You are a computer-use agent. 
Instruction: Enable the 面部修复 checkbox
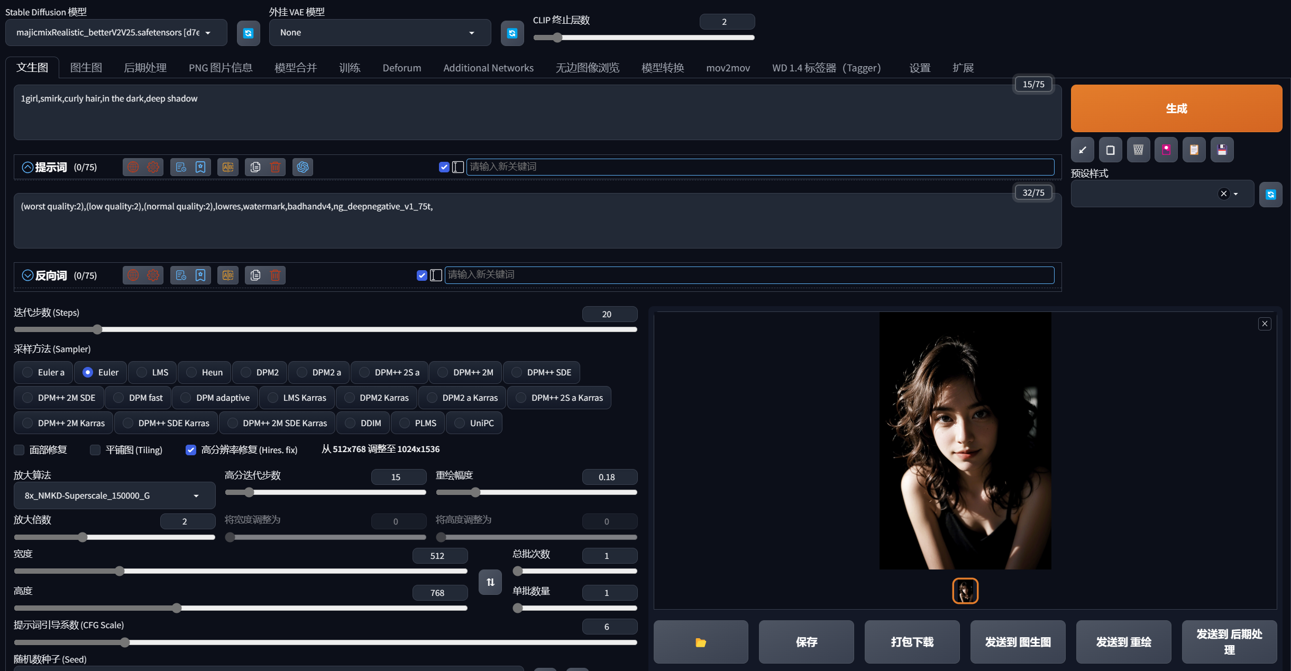tap(20, 449)
